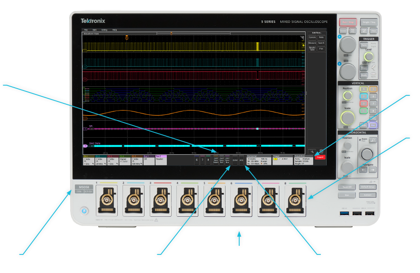This screenshot has width=420, height=273.
Task: Click the vertical Scale knob
Action: 348,118
